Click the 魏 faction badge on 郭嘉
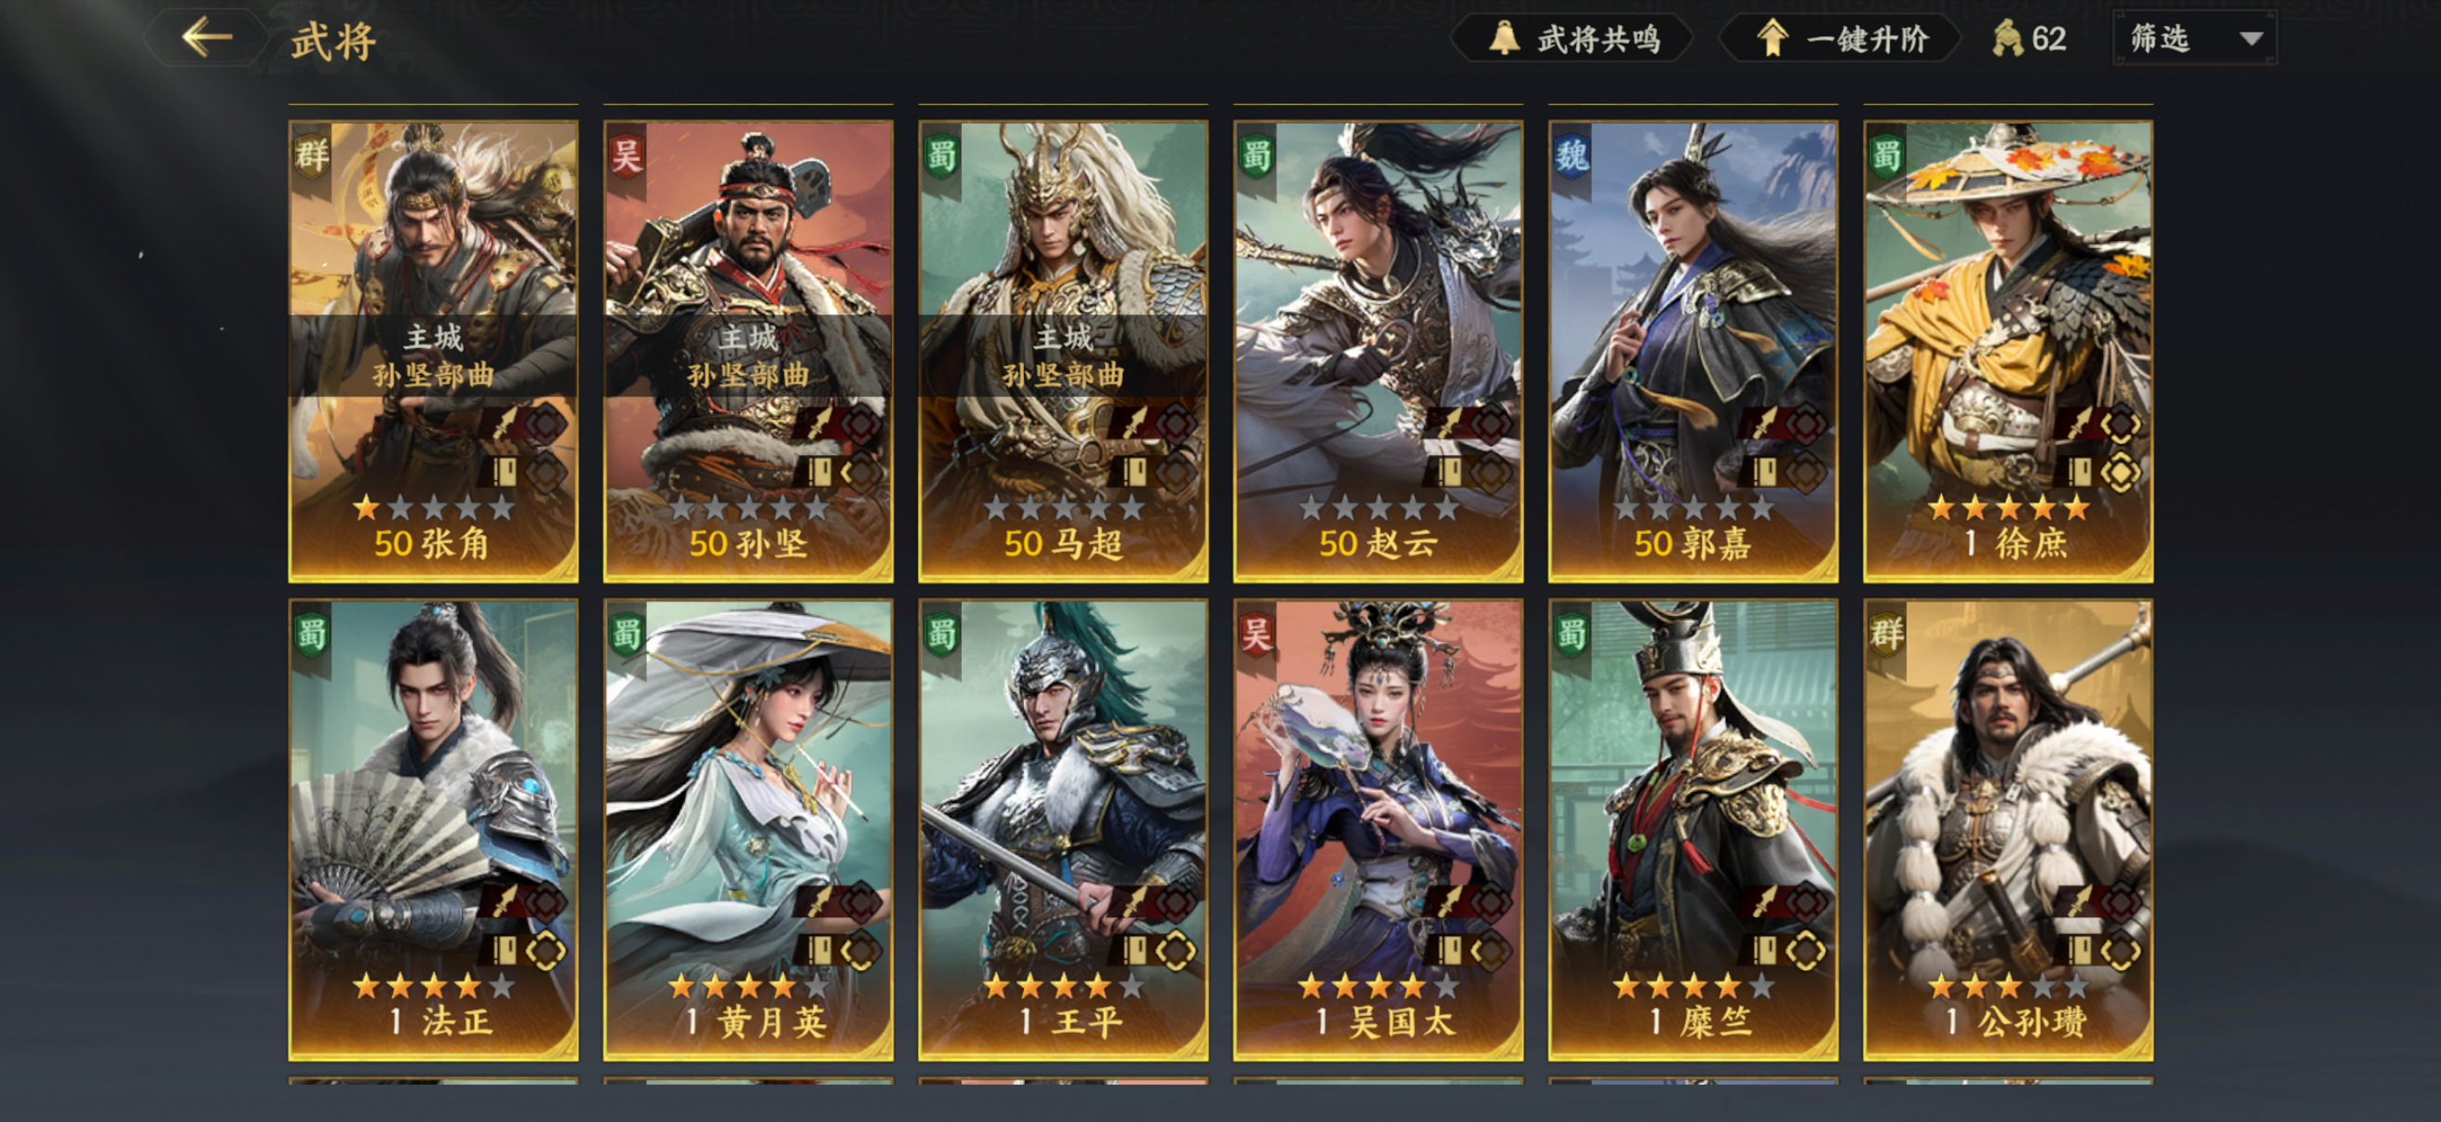Screen dimensions: 2441x1122 pyautogui.click(x=1571, y=155)
